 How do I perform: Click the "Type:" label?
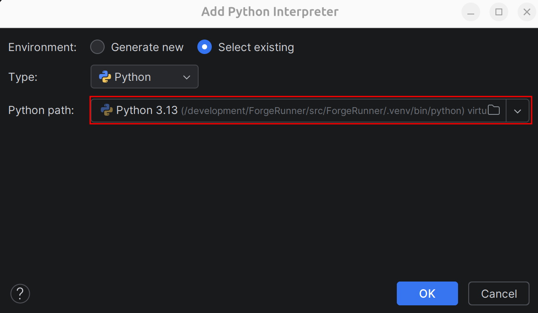(x=23, y=77)
